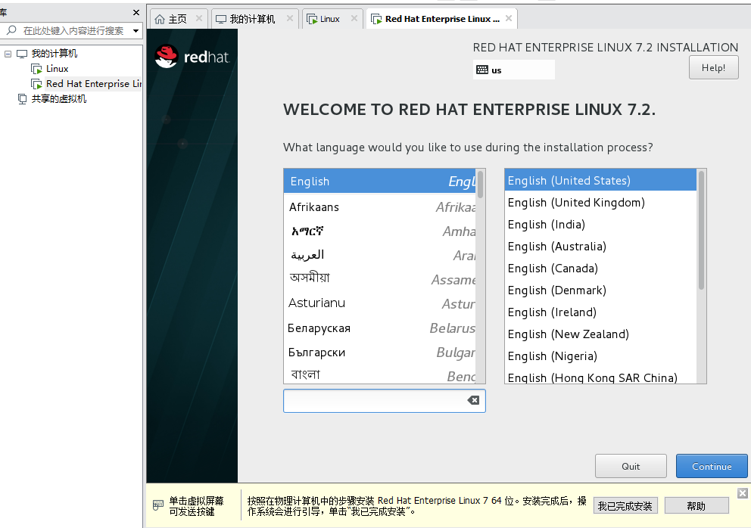Open the 'us' keyboard layout selector
Screen dimensions: 751x528
[x=513, y=69]
